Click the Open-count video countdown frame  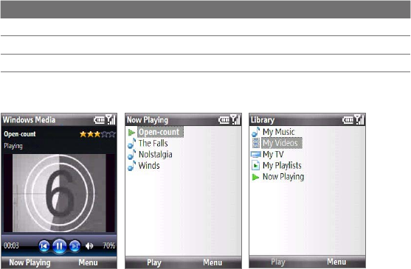59,193
